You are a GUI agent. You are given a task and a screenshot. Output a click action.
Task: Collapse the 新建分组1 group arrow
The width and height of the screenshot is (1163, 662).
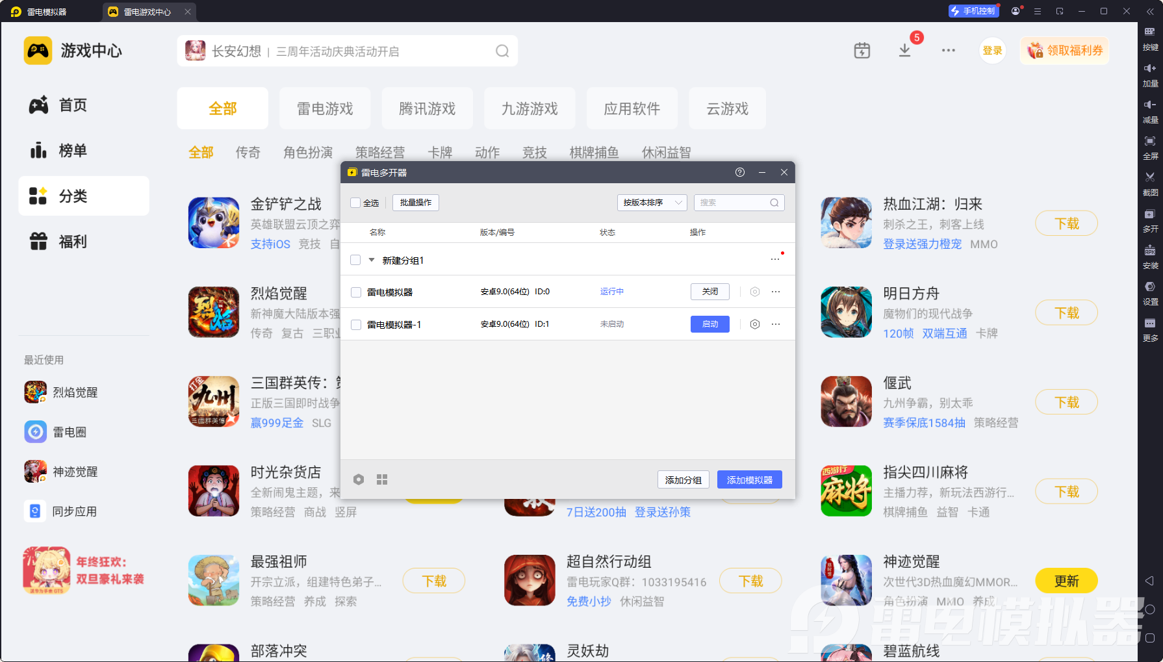click(372, 260)
